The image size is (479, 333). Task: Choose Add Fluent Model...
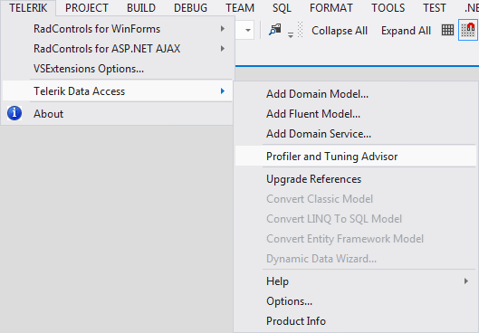tap(356, 113)
